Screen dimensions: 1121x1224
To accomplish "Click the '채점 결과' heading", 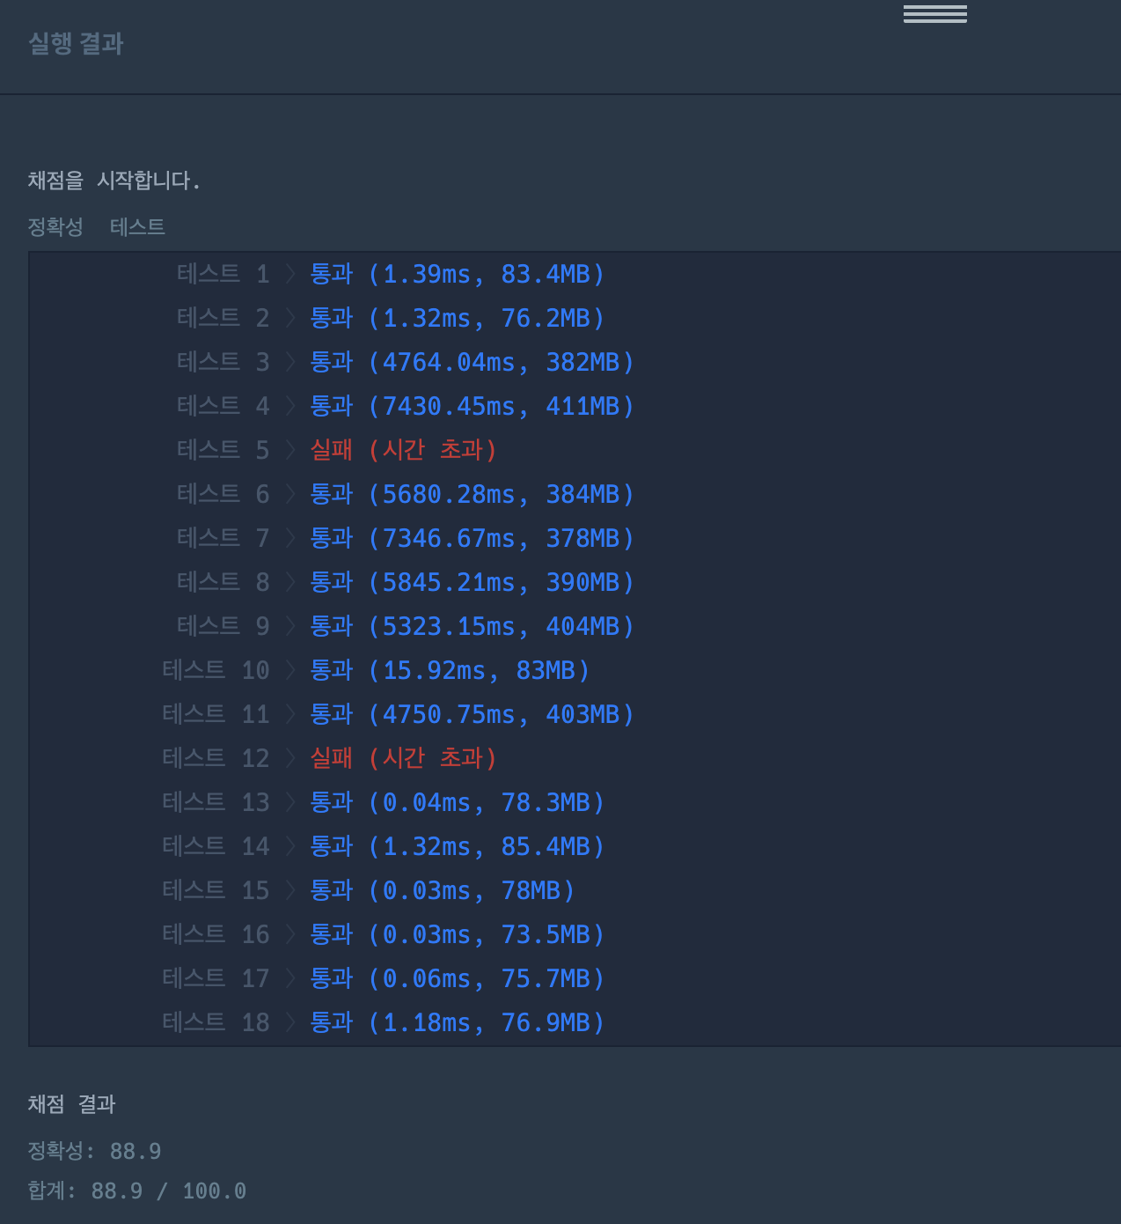I will 72,1104.
